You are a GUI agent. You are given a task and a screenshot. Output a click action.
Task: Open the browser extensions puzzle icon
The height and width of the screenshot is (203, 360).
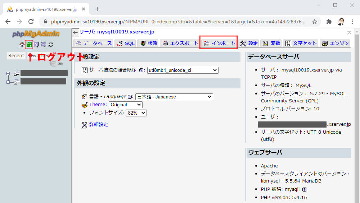tap(329, 22)
